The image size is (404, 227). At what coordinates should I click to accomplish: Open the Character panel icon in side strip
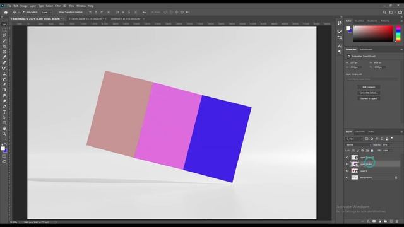[340, 46]
